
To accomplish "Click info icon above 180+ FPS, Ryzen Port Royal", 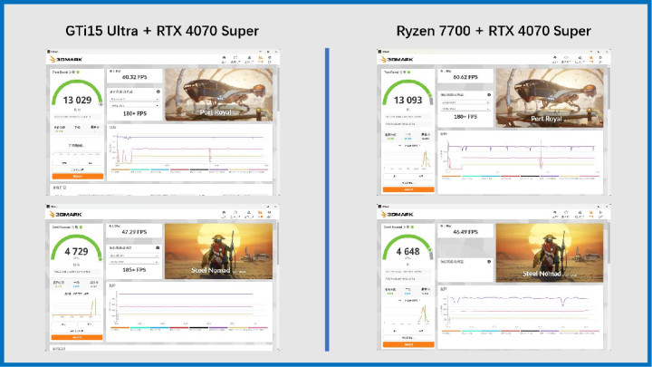I will coord(489,95).
